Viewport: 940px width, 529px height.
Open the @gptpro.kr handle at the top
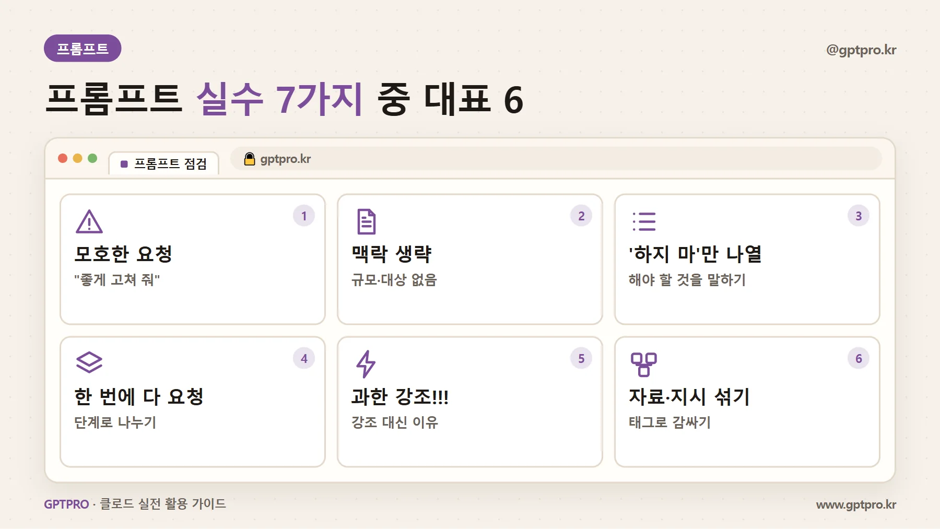(x=861, y=50)
